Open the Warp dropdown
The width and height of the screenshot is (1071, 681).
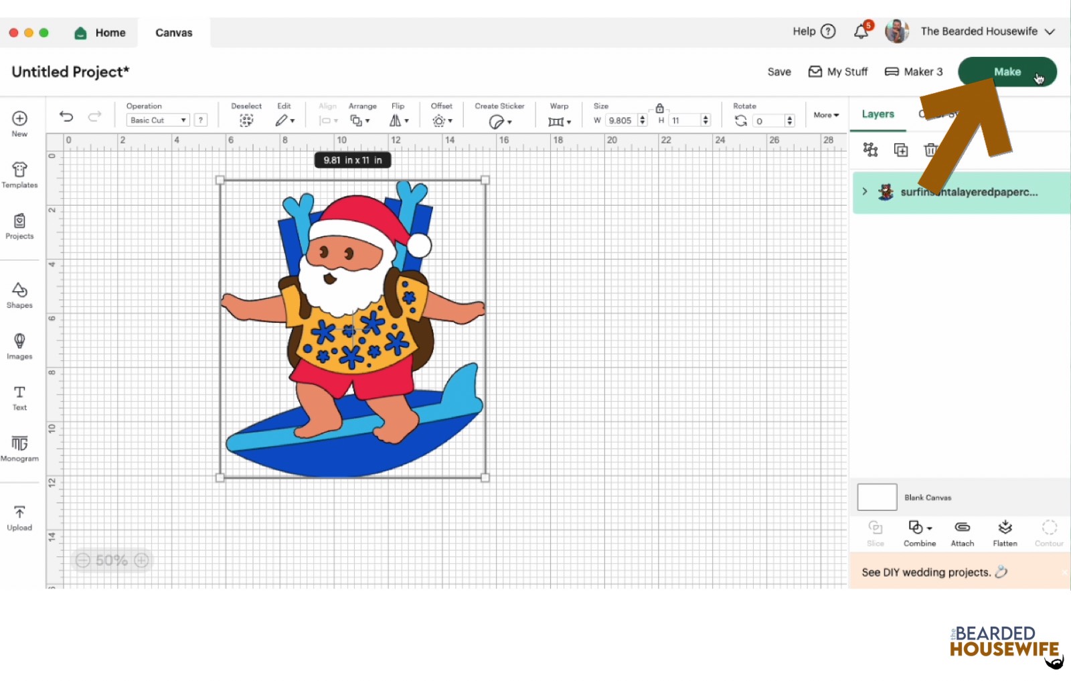(x=560, y=121)
